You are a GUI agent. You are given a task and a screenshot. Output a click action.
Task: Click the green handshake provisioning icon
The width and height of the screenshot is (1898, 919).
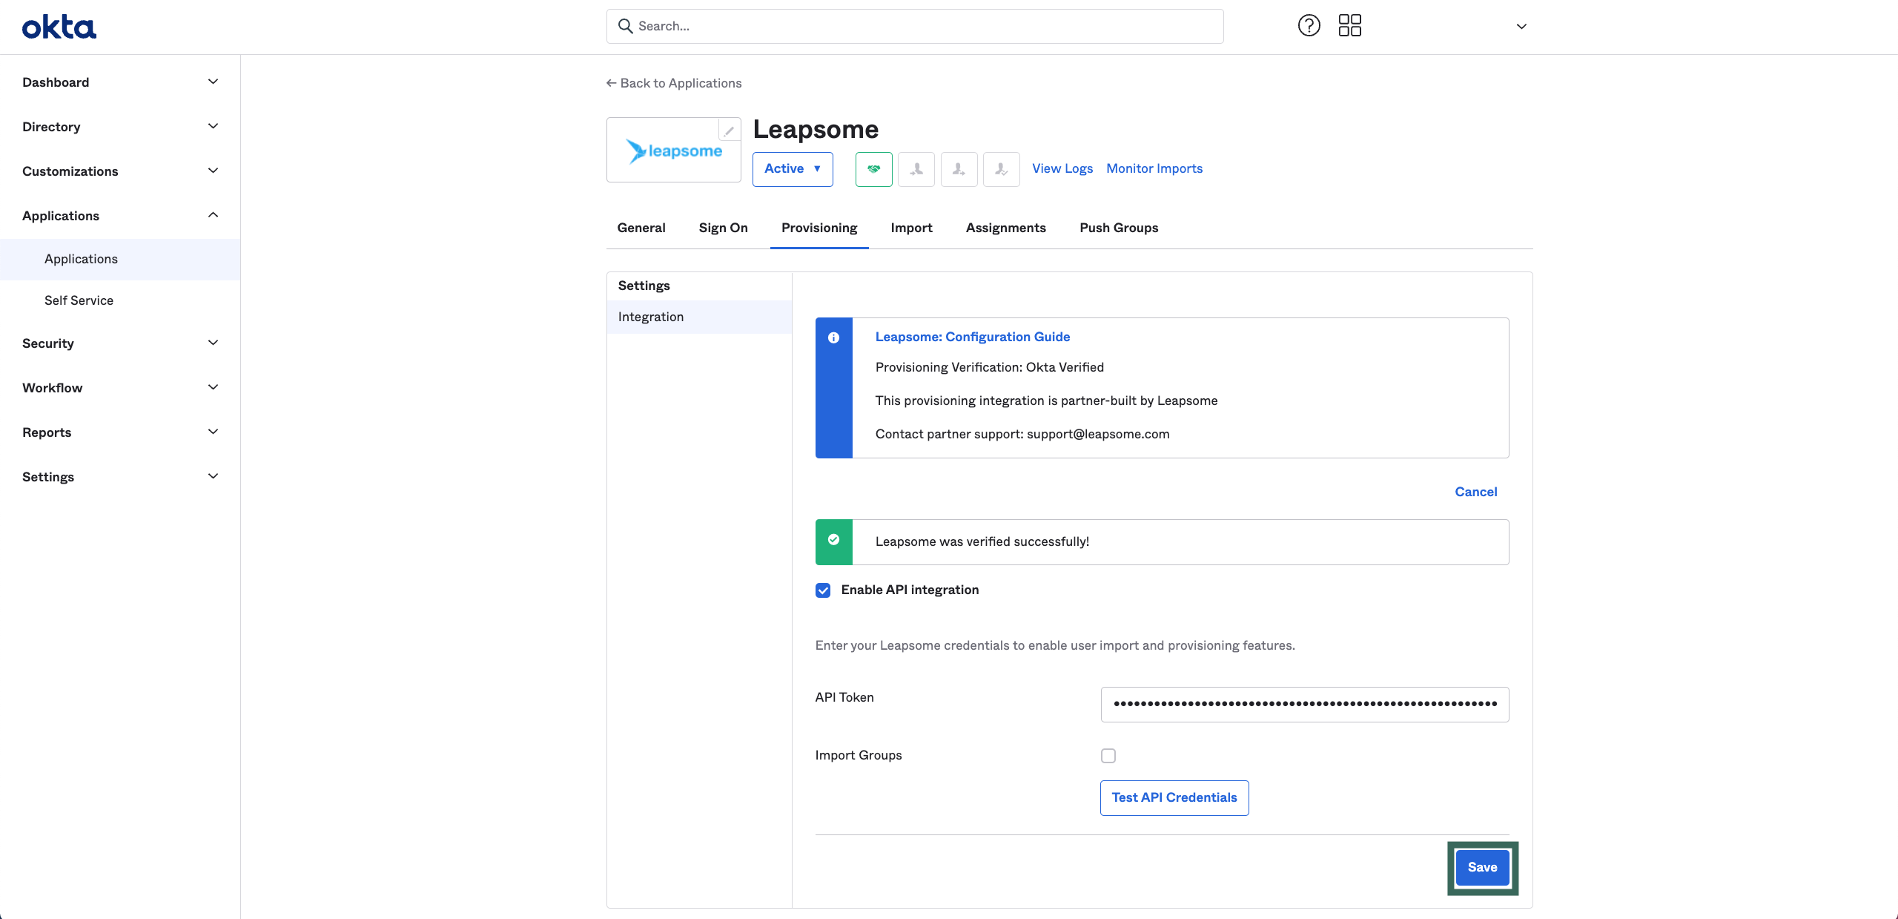click(873, 169)
